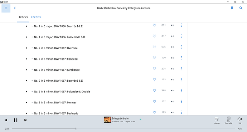Favorite BWV 1067 Bourrée I & II with heart
247x132 pixels.
pos(154,80)
